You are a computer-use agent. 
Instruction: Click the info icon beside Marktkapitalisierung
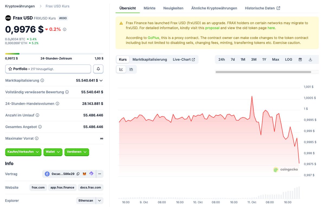(x=42, y=81)
